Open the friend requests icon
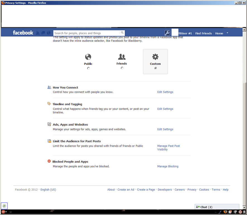The height and width of the screenshot is (215, 247). (37, 33)
